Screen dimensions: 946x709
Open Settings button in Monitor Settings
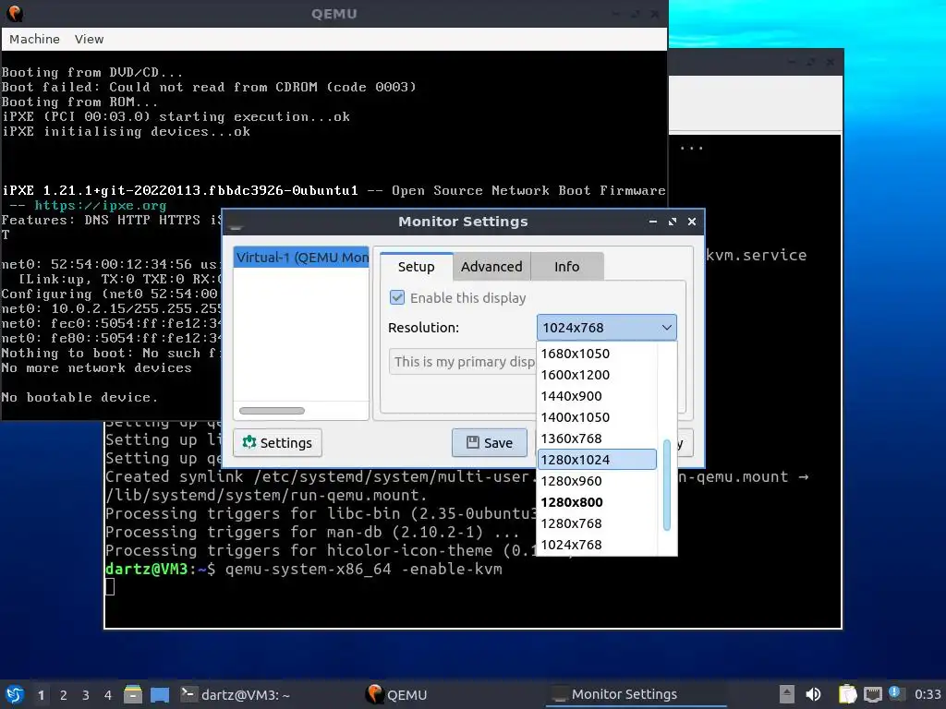277,442
